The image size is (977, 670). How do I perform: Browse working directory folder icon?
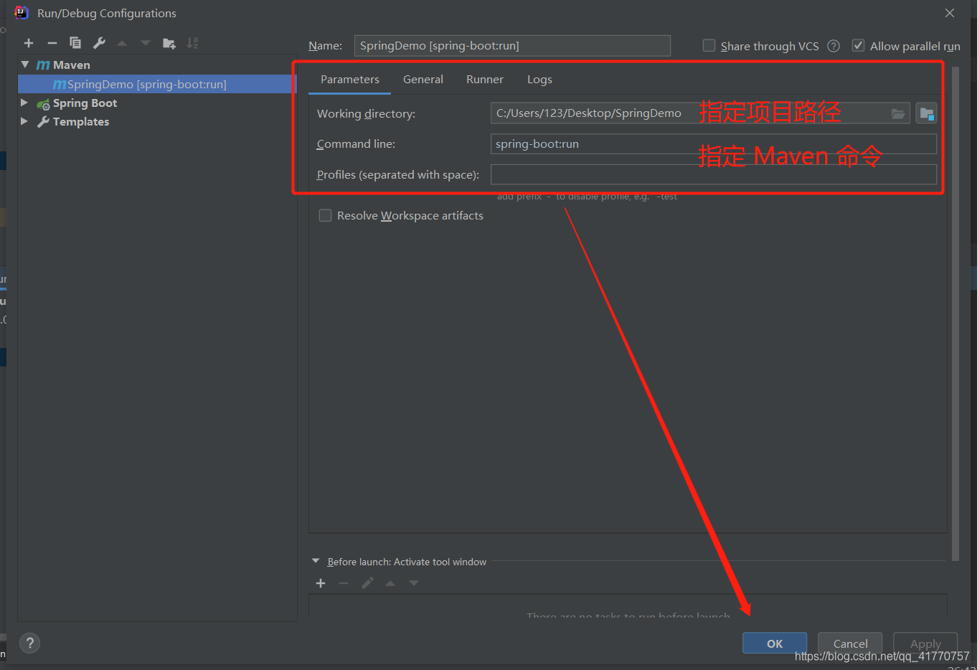(x=898, y=113)
